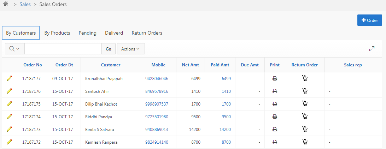Open Return Order column header options

click(x=305, y=65)
